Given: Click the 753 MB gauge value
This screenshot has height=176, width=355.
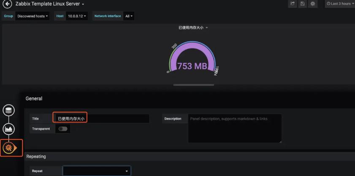Looking at the screenshot, I should point(192,66).
